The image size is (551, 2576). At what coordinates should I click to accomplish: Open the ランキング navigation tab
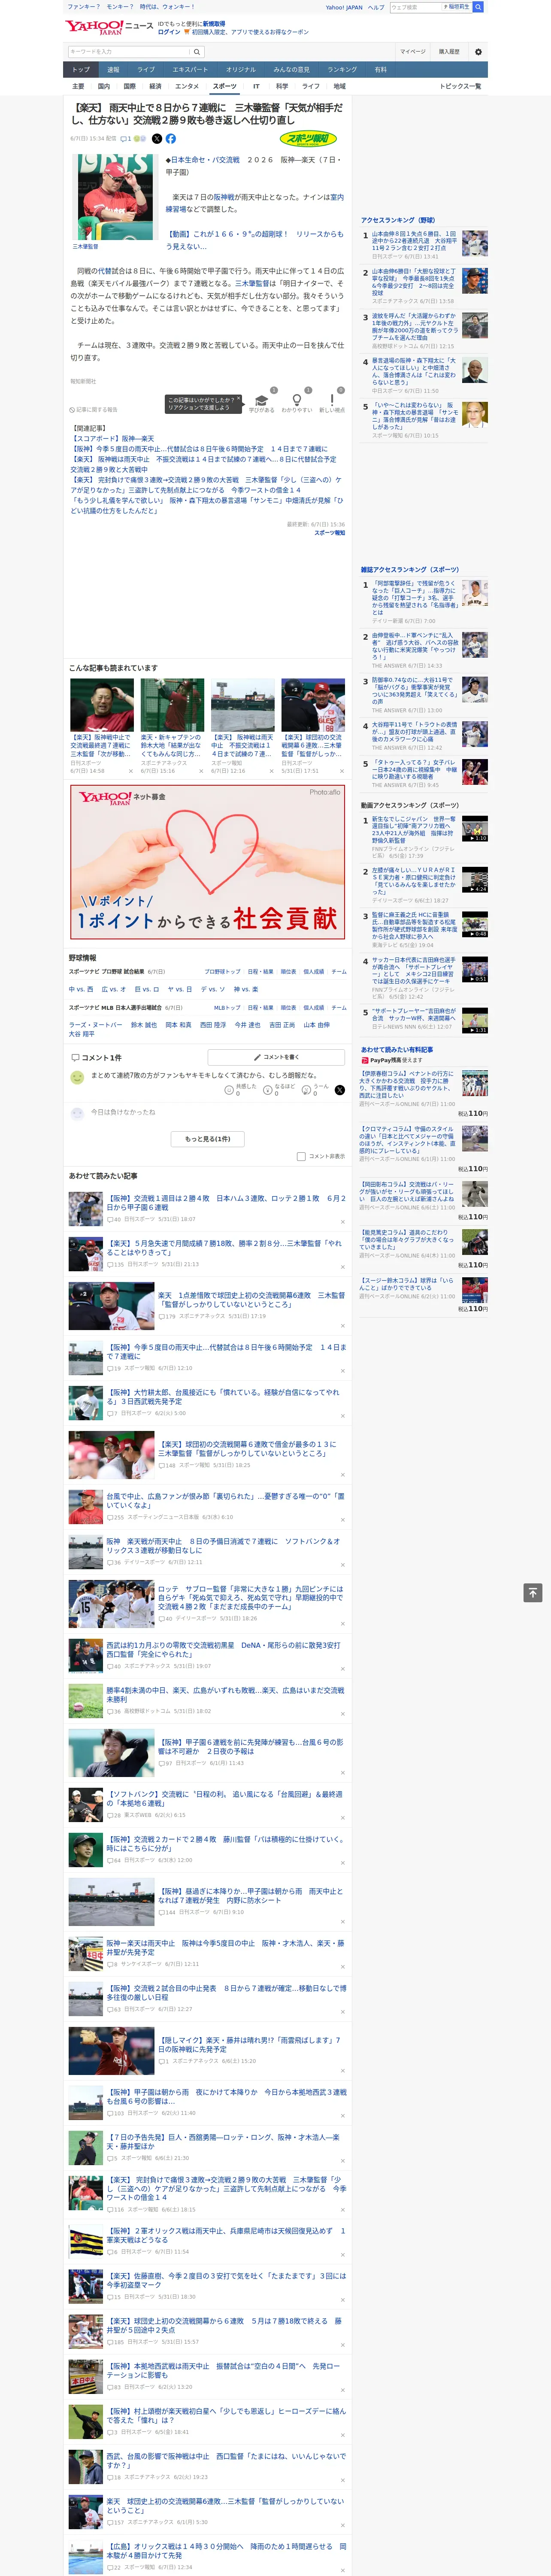click(342, 70)
